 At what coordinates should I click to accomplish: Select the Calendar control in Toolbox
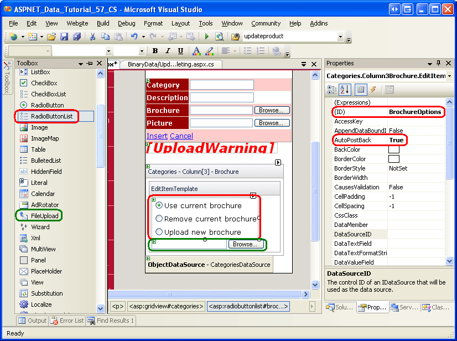point(43,194)
